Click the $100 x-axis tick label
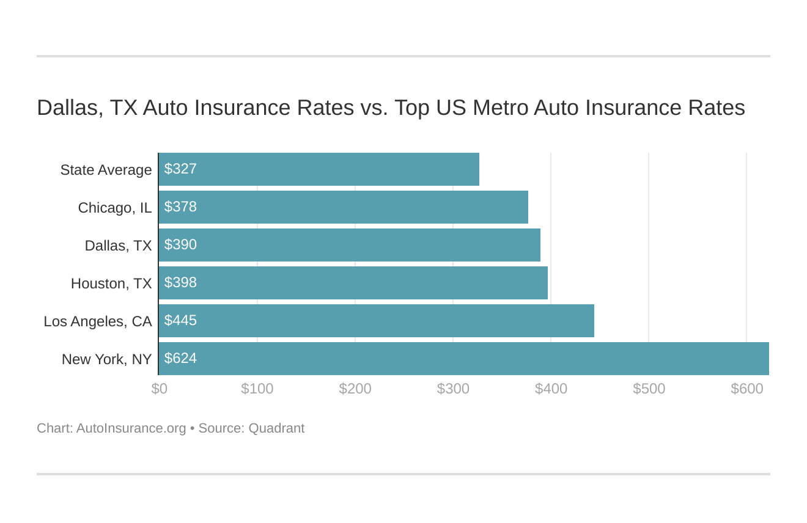This screenshot has height=523, width=807. 257,389
